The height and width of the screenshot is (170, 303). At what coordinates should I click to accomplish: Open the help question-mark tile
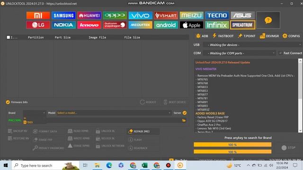pyautogui.click(x=268, y=20)
